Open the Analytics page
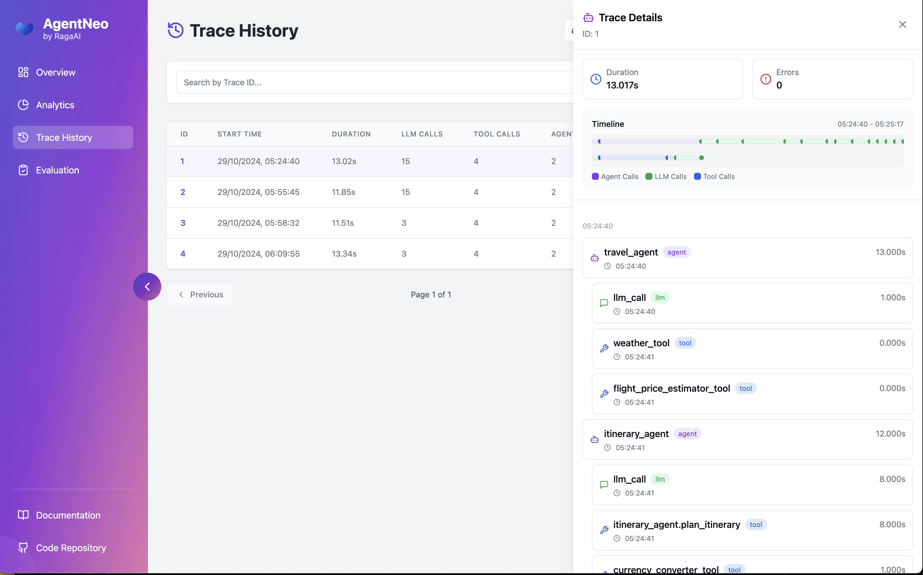The width and height of the screenshot is (923, 575). click(x=73, y=104)
